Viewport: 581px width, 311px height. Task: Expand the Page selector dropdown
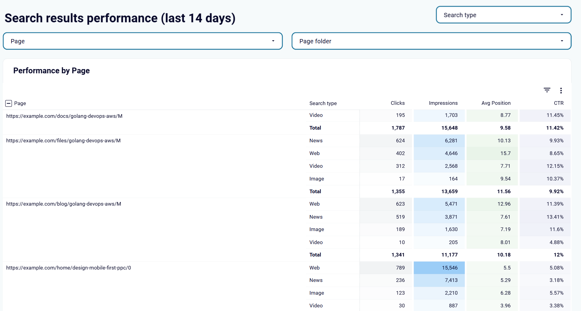click(x=143, y=41)
